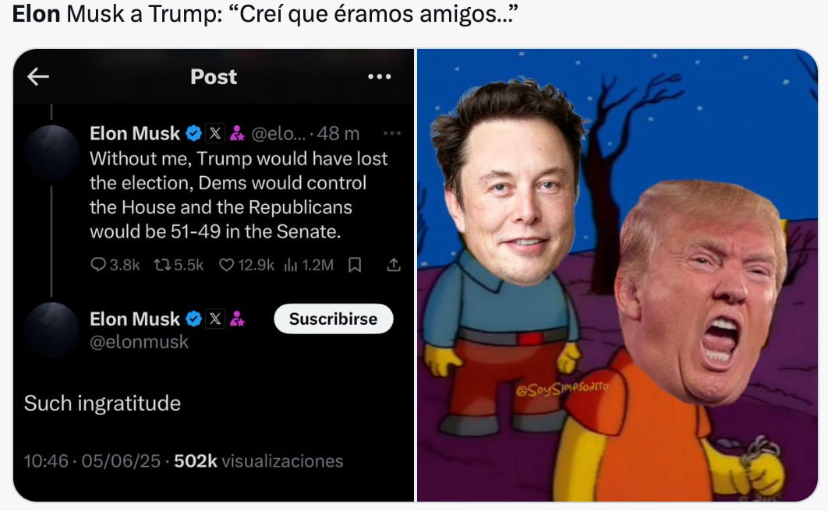Viewport: 828px width, 511px height.
Task: Open the avatar on the 'Such ingratitude' post
Action: [x=51, y=330]
